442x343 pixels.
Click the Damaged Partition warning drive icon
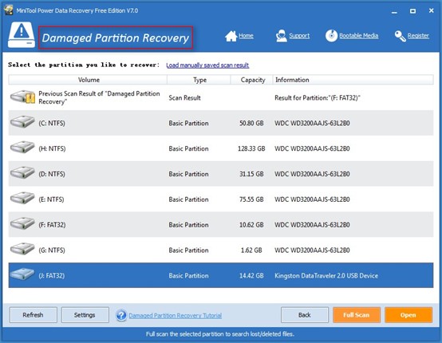(x=22, y=35)
